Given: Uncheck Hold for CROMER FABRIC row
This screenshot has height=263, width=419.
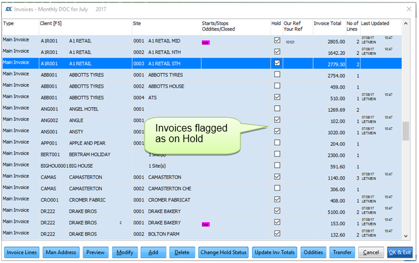Looking at the screenshot, I should coord(277,199).
